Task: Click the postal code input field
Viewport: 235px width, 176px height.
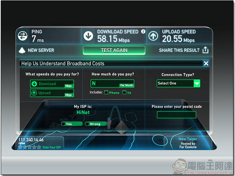Action: [x=176, y=115]
